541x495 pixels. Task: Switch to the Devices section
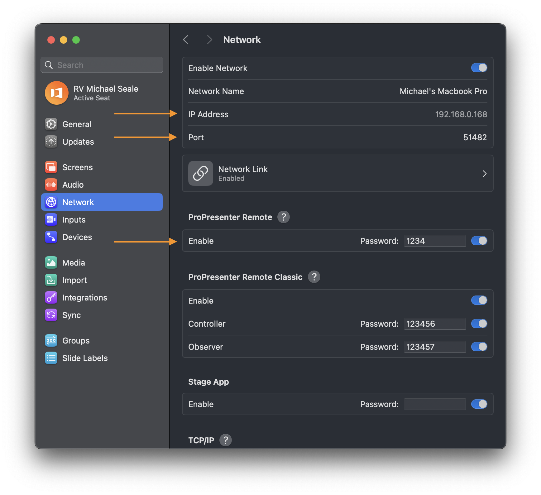pyautogui.click(x=77, y=237)
